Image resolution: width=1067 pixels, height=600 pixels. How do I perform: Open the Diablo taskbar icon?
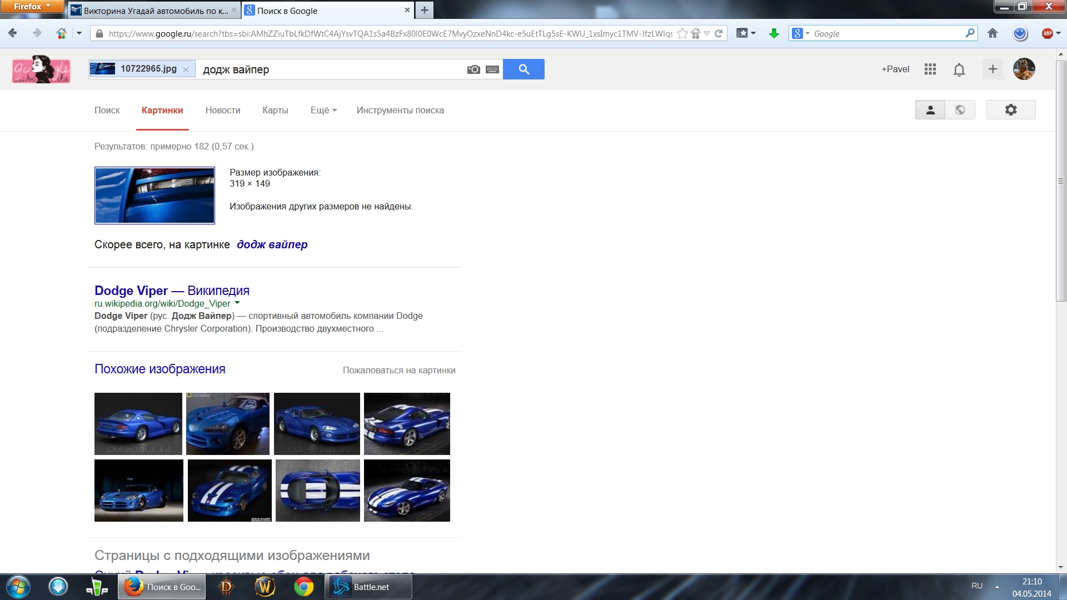(x=226, y=587)
